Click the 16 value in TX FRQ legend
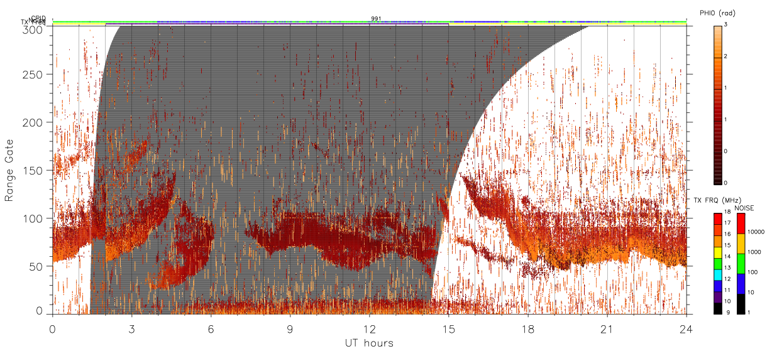 pos(728,235)
